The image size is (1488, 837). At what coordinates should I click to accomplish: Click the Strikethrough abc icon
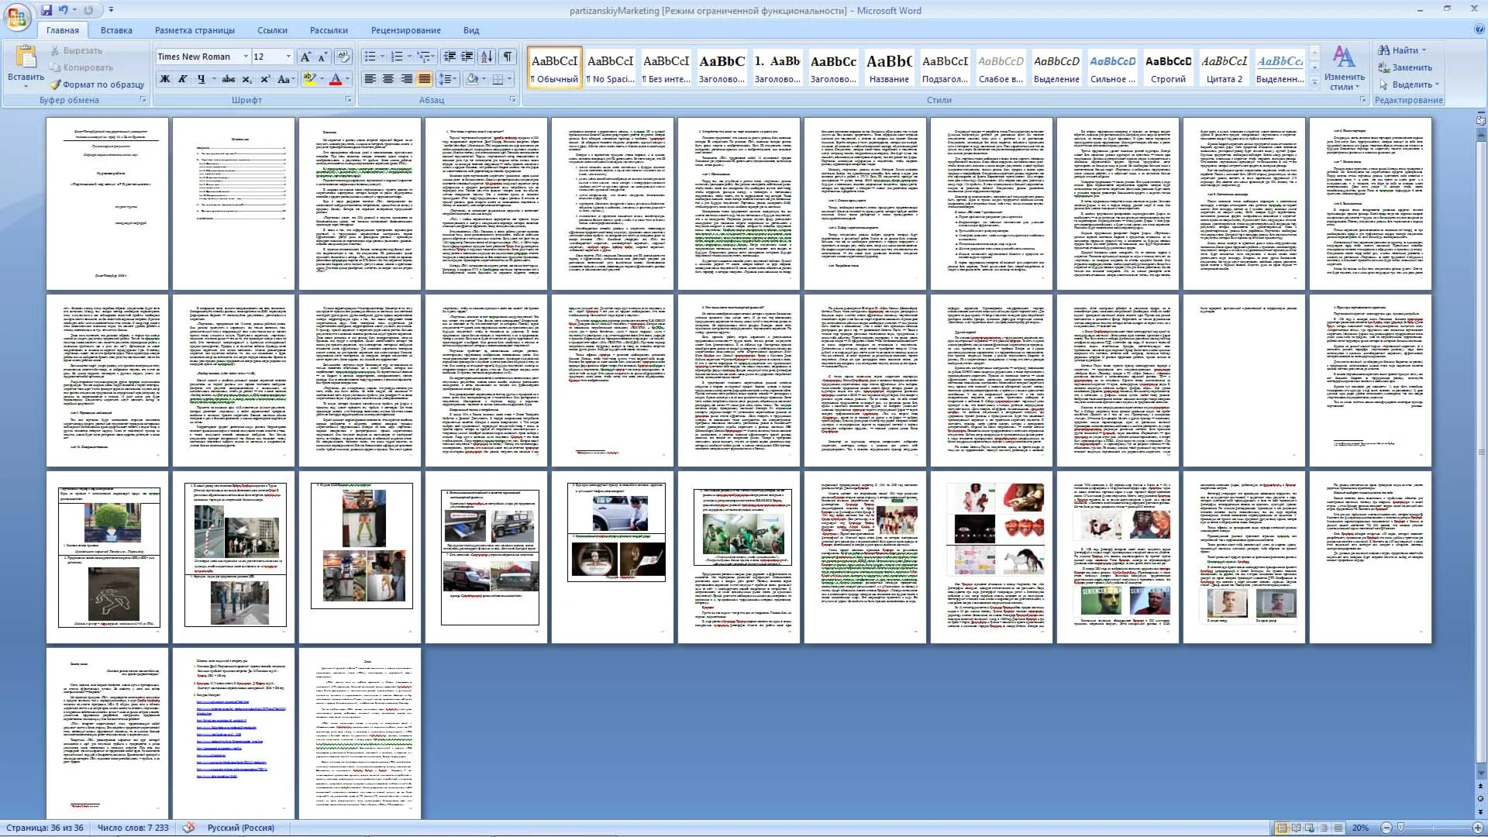click(228, 79)
